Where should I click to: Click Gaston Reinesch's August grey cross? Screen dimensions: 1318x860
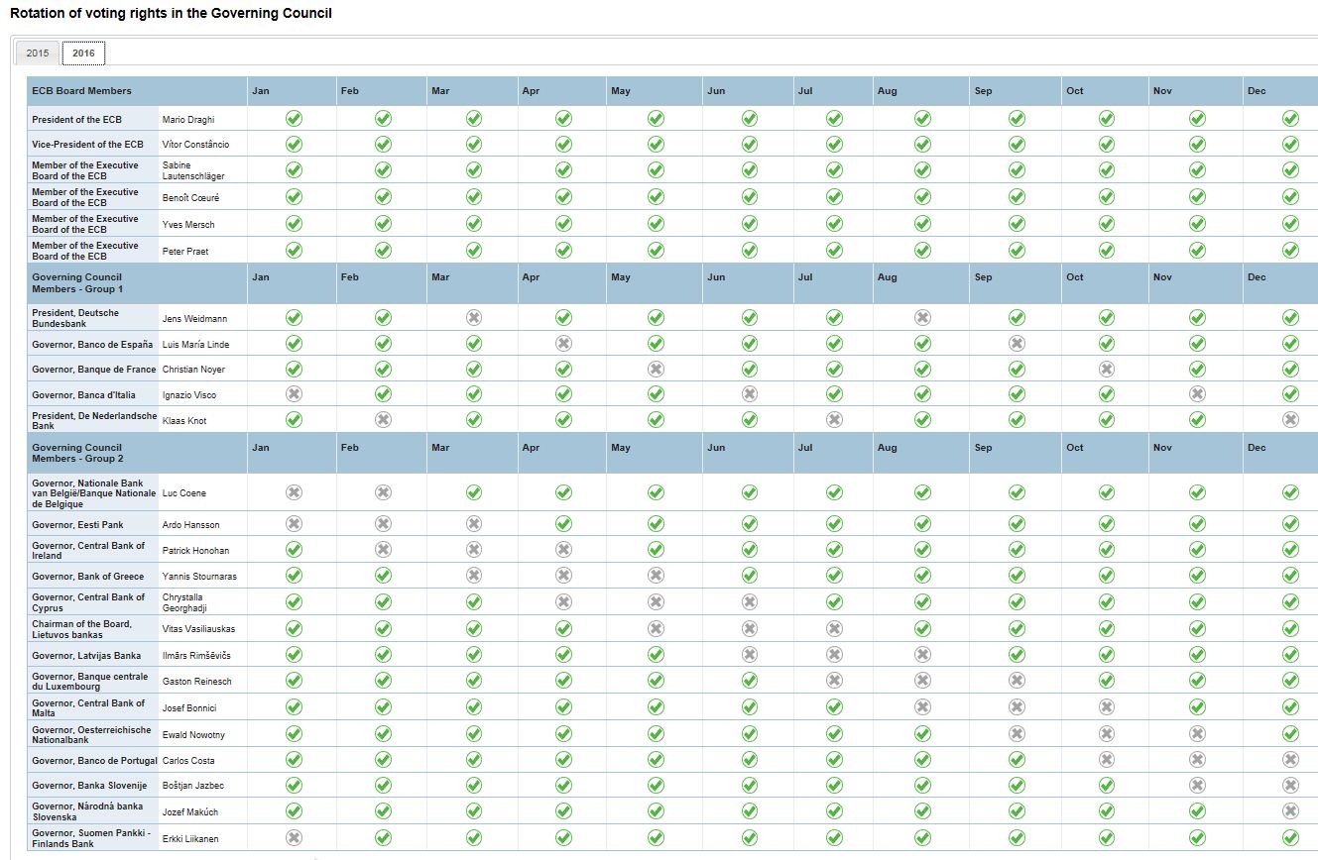tap(922, 681)
